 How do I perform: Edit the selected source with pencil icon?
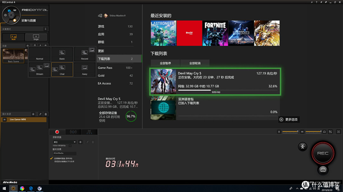(40, 114)
